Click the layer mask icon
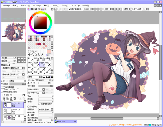The width and height of the screenshot is (163, 127). 24,95
